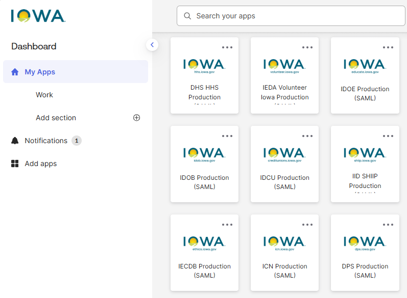The image size is (407, 298).
Task: Open options menu for IEDA Volunteer Iowa
Action: click(x=307, y=47)
